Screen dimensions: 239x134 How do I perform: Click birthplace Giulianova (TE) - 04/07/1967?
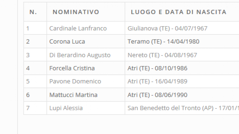(167, 28)
